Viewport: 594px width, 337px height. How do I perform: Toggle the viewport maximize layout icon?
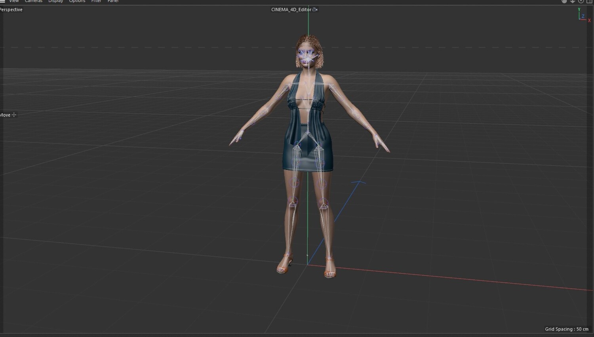click(589, 1)
